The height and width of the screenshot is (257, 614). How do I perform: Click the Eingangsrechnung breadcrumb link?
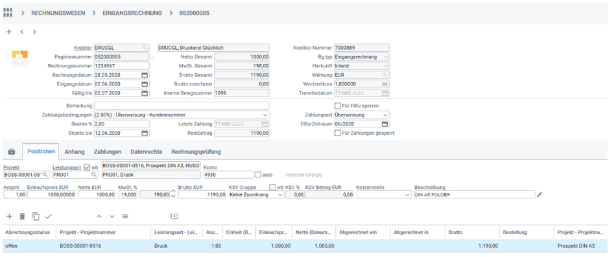[132, 13]
